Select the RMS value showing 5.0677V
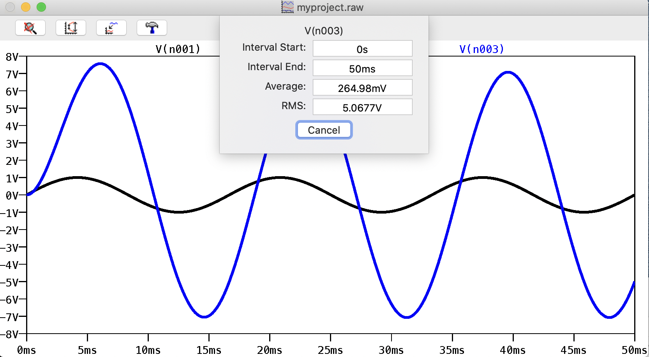Screen dimensions: 649x357 click(362, 107)
